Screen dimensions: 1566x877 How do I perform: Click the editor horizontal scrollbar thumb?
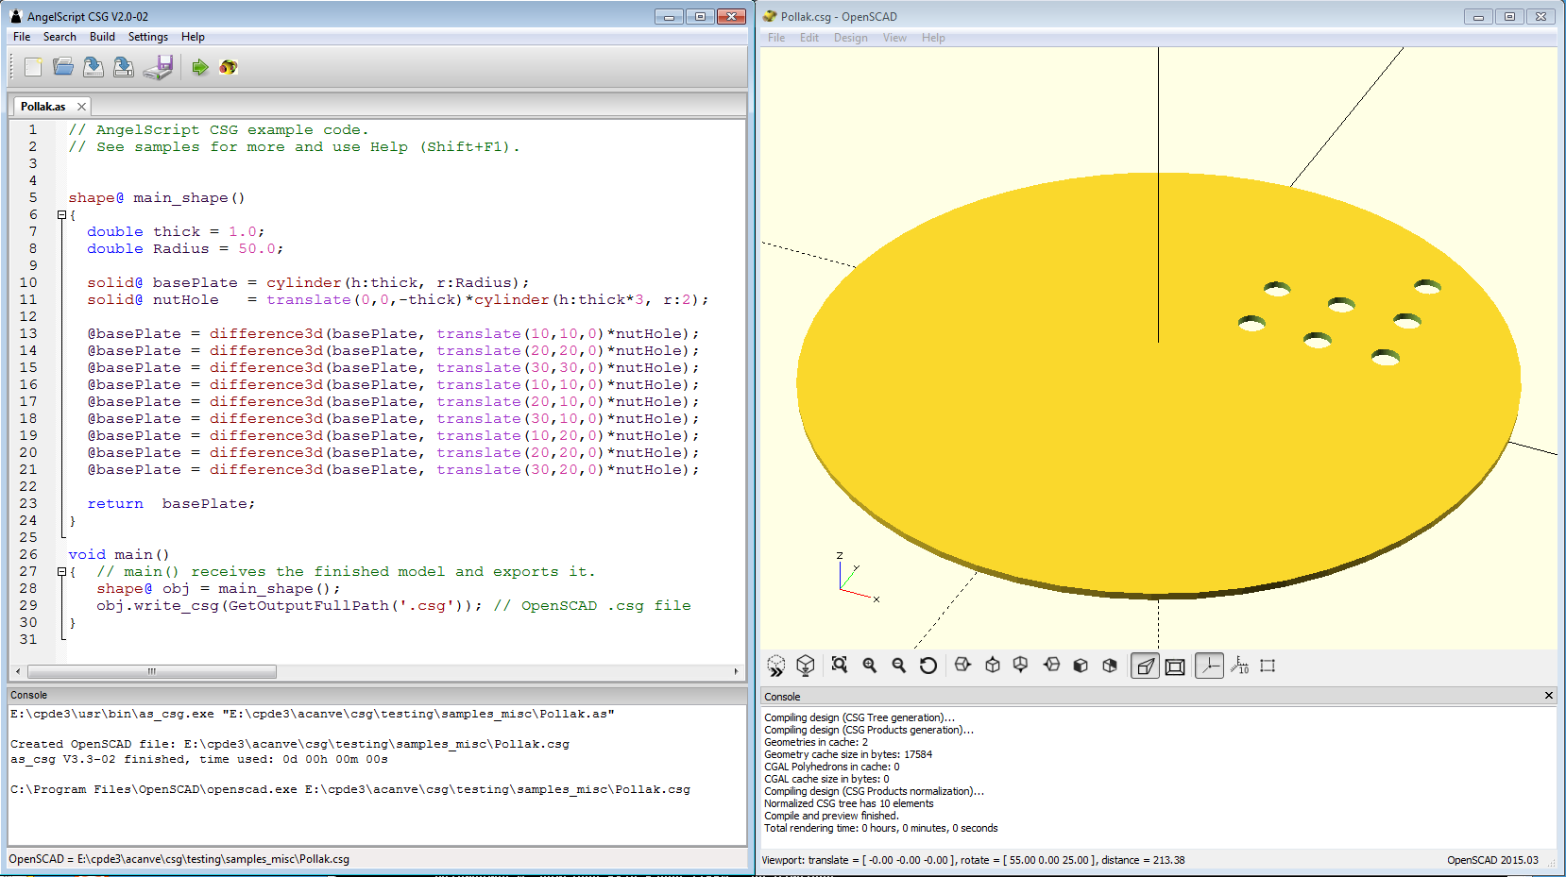click(151, 671)
